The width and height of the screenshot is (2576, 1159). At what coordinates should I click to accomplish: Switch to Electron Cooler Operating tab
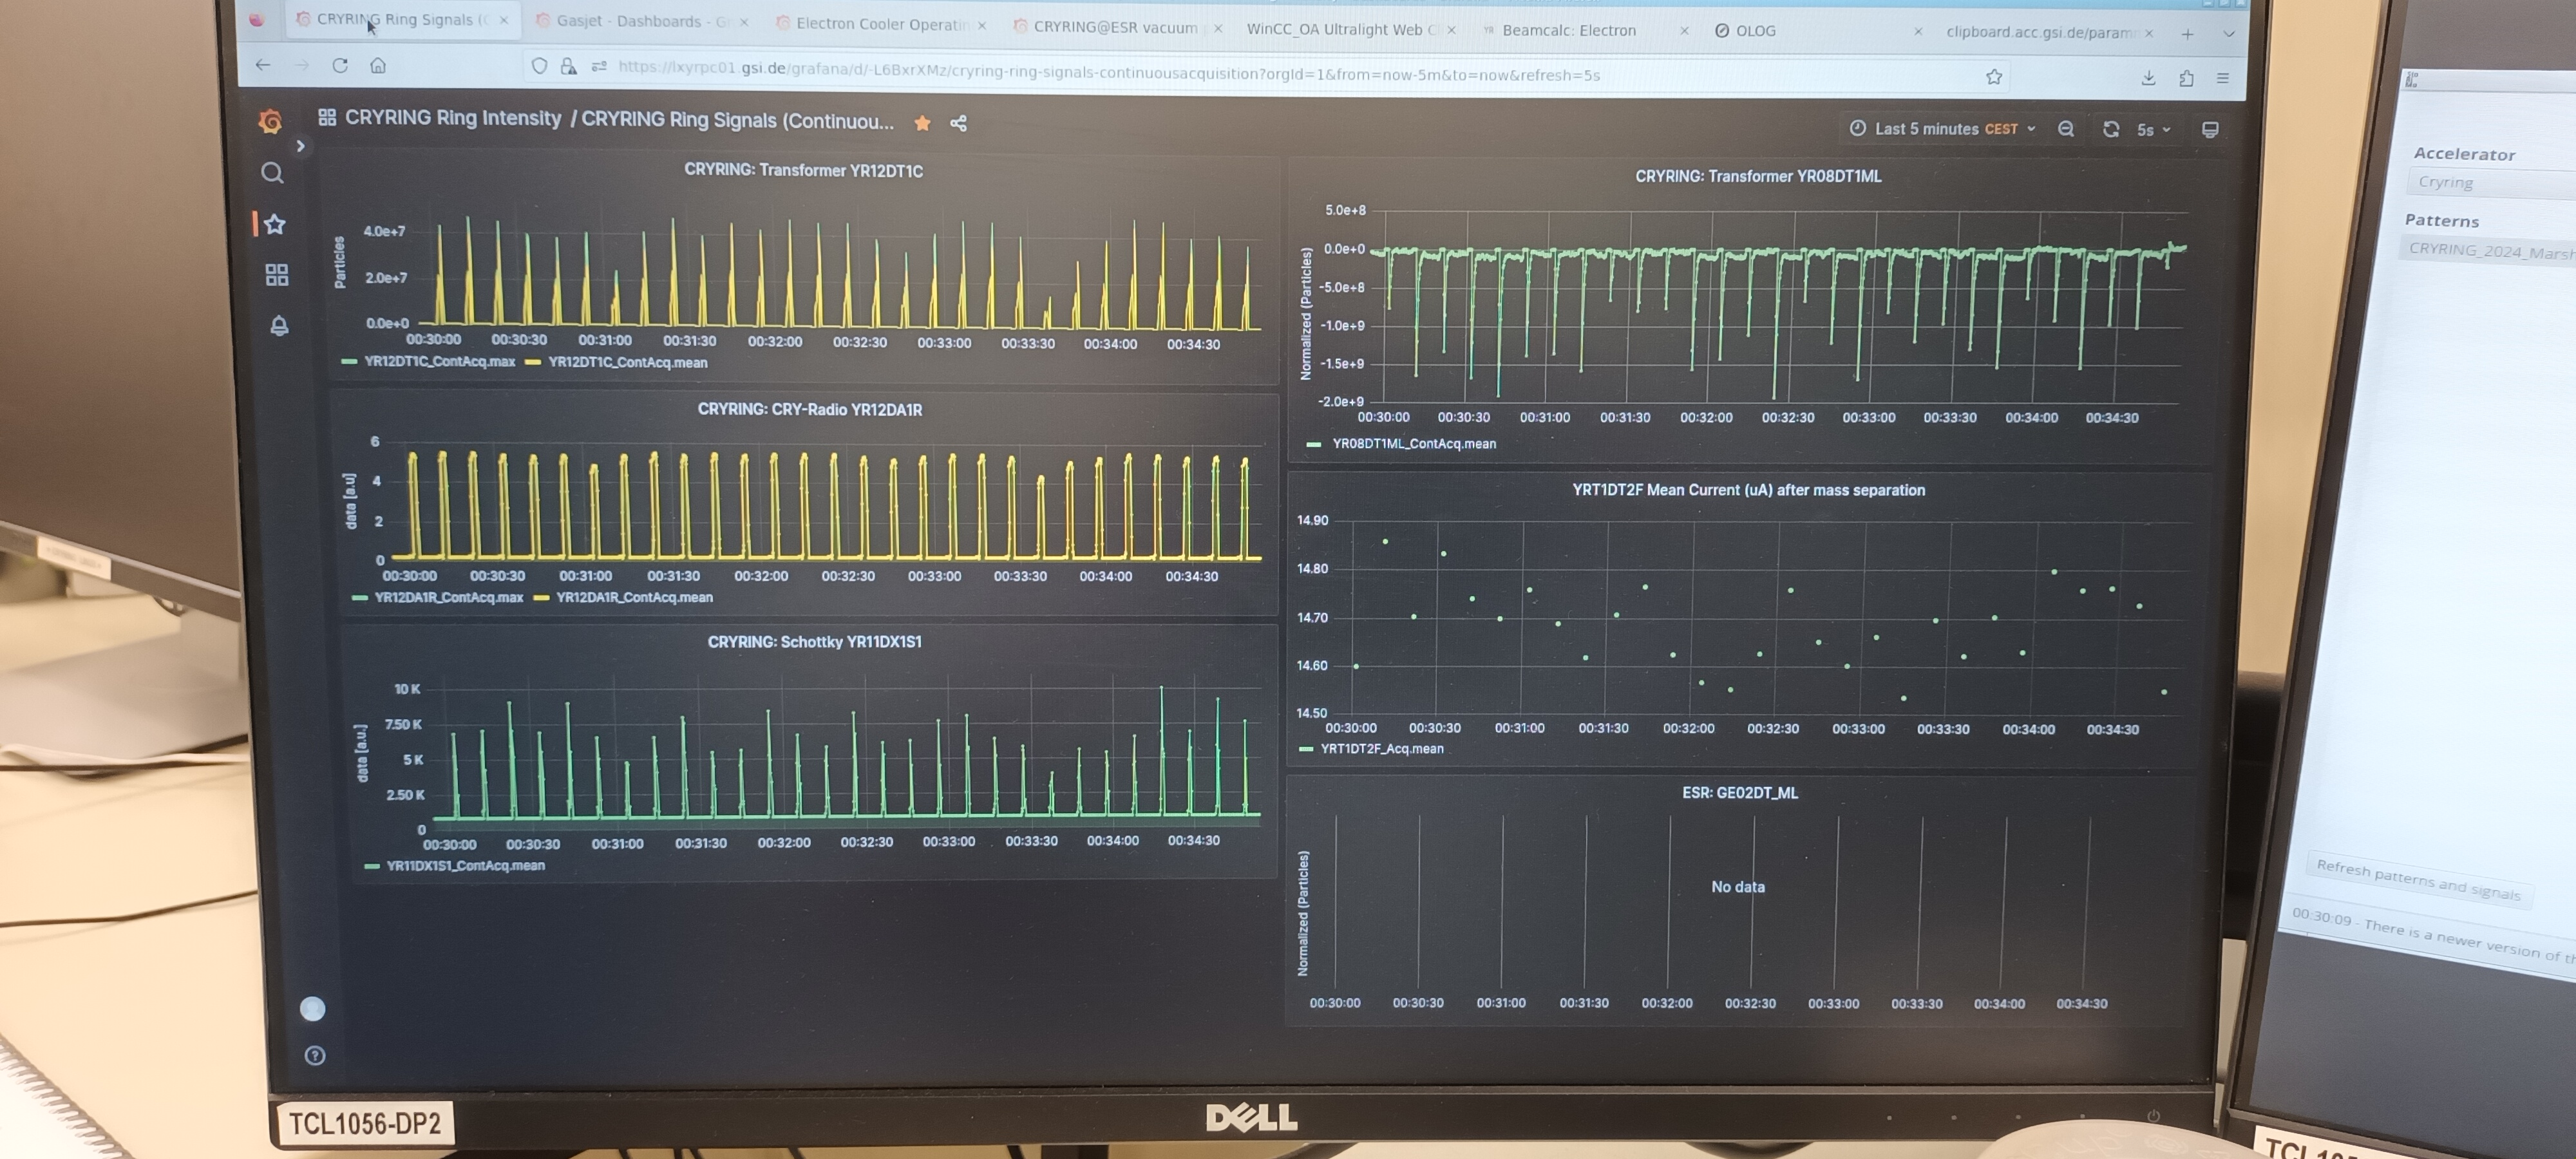tap(880, 24)
